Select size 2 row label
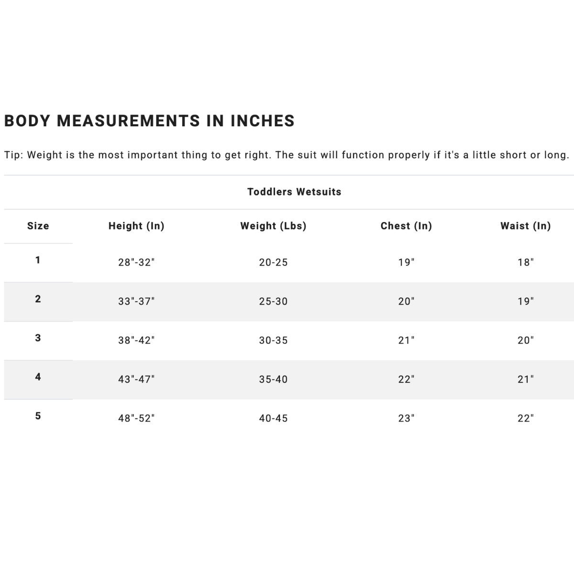Image resolution: width=574 pixels, height=574 pixels. pos(38,299)
